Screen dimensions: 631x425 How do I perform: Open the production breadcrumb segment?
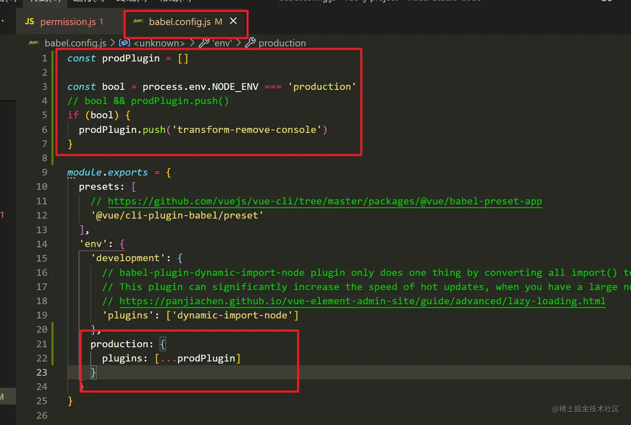(282, 43)
